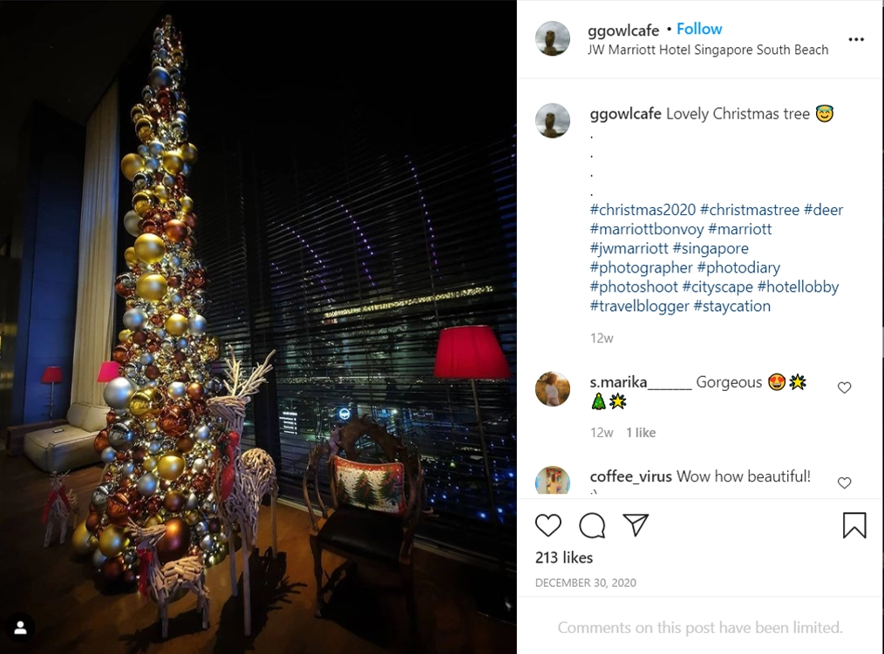Open the #christmas2020 hashtag

(x=643, y=210)
